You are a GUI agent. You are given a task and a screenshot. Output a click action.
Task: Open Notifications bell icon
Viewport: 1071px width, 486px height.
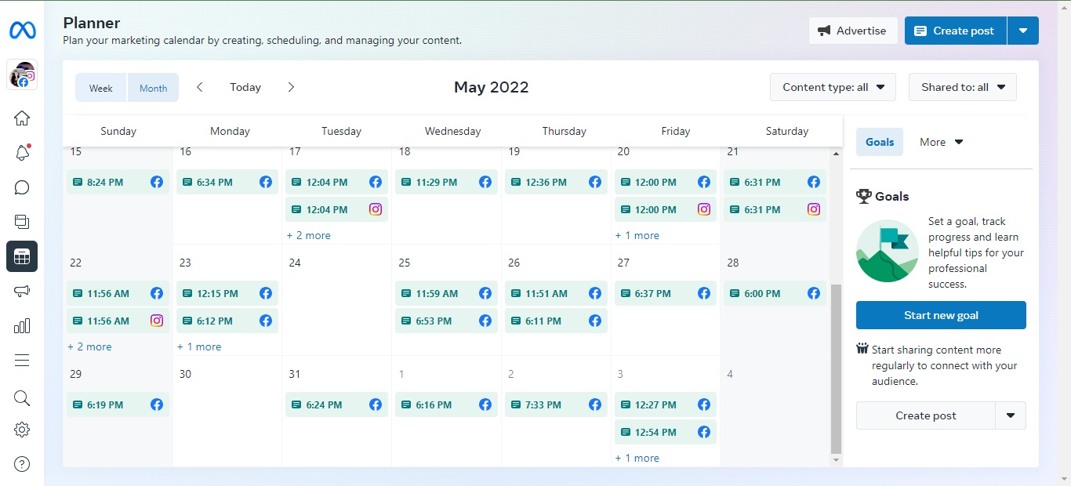pos(22,153)
